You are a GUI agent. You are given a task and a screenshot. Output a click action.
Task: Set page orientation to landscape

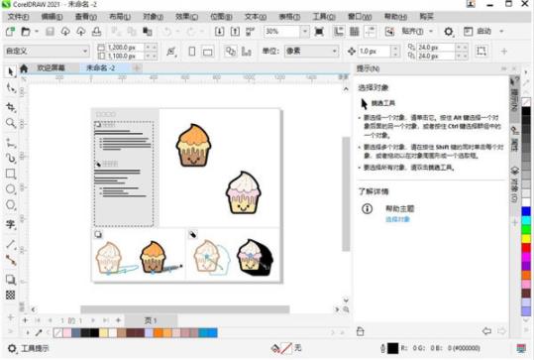pos(207,52)
